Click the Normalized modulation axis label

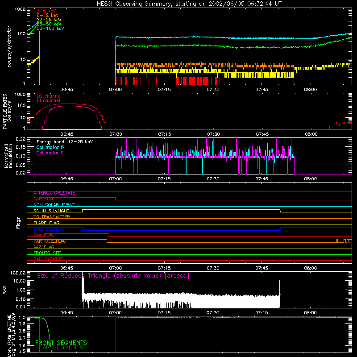coord(8,156)
